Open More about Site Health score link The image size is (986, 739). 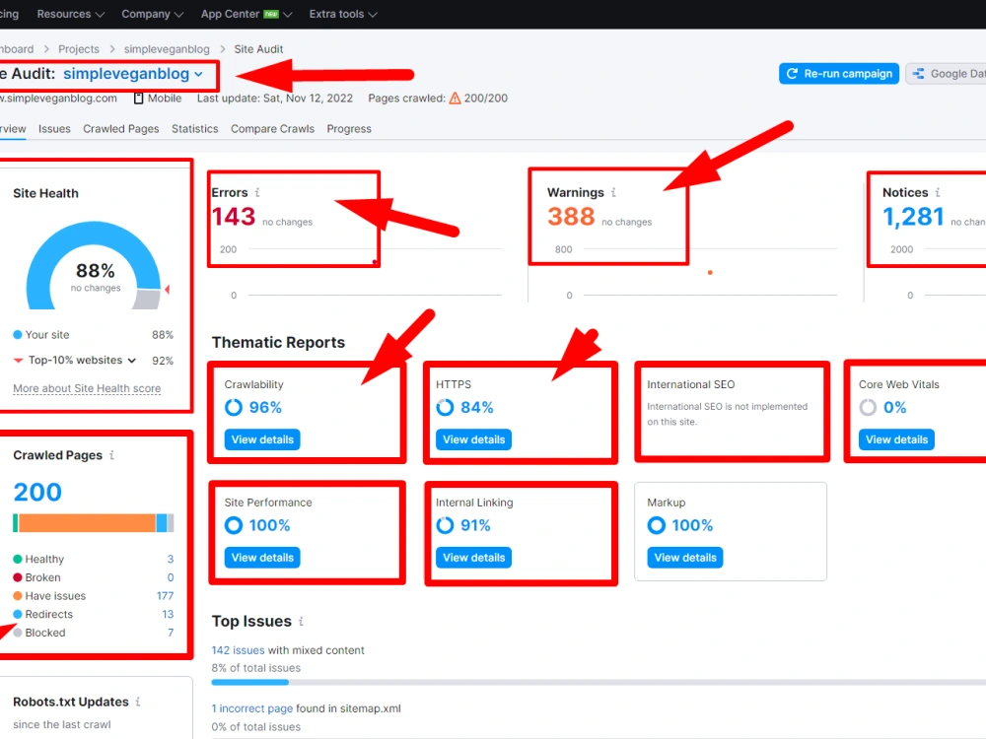[87, 388]
